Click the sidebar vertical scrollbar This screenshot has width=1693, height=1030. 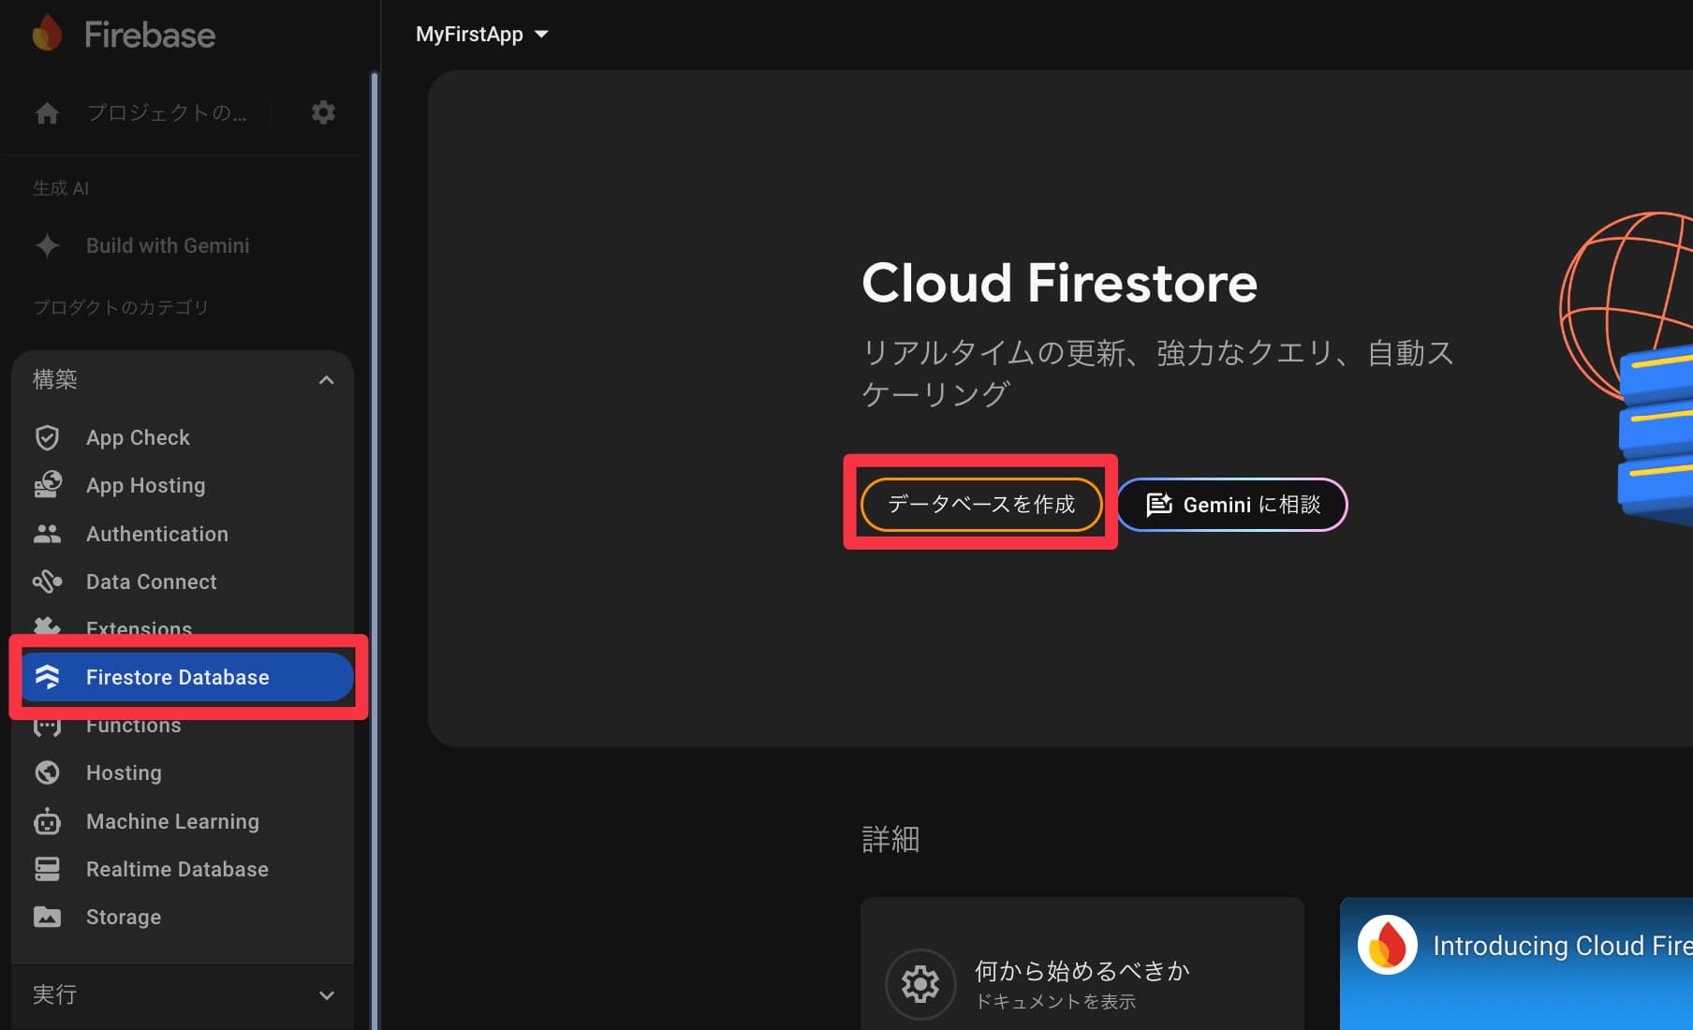[x=375, y=551]
